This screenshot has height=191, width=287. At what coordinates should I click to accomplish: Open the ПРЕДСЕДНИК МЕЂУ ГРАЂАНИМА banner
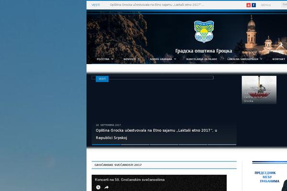[269, 177]
